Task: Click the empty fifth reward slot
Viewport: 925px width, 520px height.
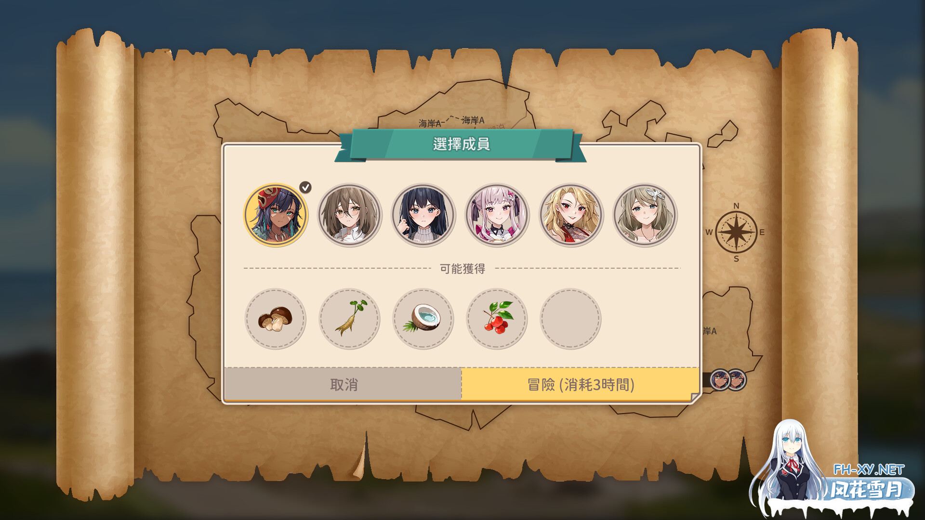Action: 571,319
